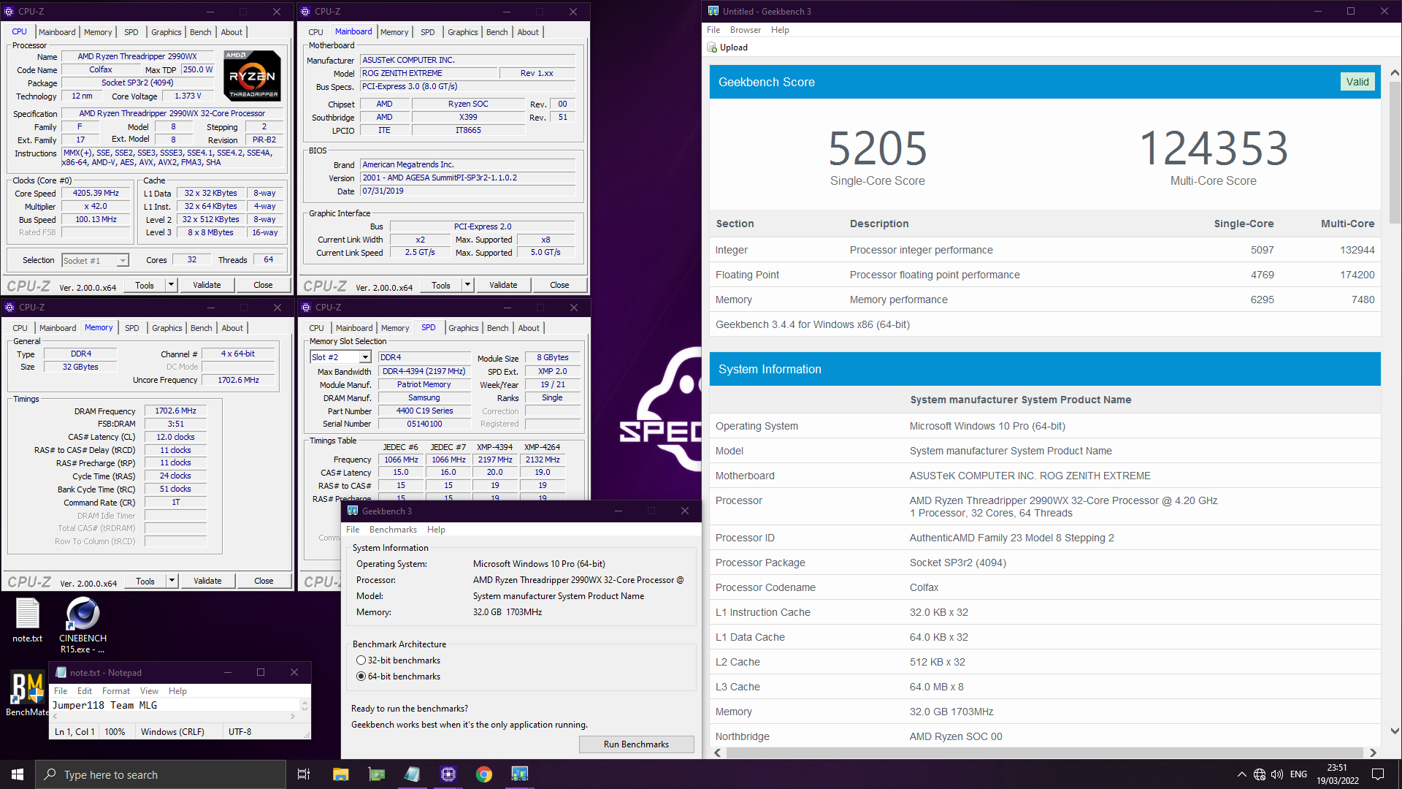Screen dimensions: 1402x789
Task: Expand Tools dropdown arrow in the Memory tab window
Action: pyautogui.click(x=172, y=581)
